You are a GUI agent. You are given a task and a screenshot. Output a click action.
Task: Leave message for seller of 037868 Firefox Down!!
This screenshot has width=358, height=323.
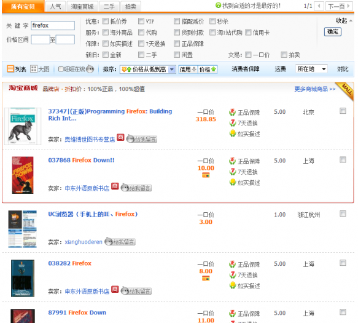(x=136, y=188)
